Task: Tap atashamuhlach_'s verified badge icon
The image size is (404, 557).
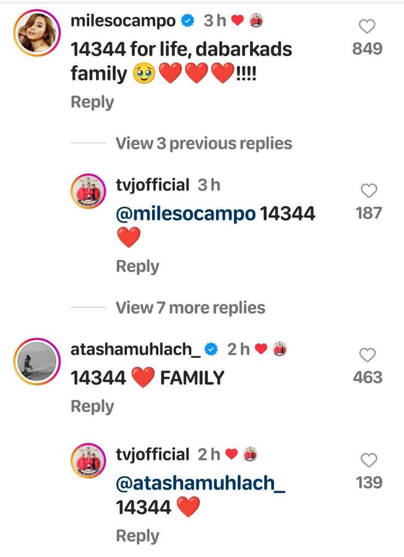Action: click(211, 349)
